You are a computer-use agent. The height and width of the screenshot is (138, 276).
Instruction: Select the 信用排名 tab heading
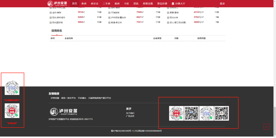click(57, 31)
